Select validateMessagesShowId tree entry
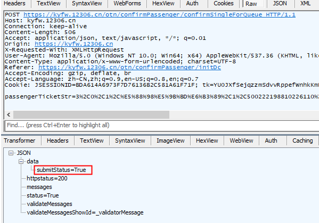This screenshot has width=319, height=223. [85, 213]
